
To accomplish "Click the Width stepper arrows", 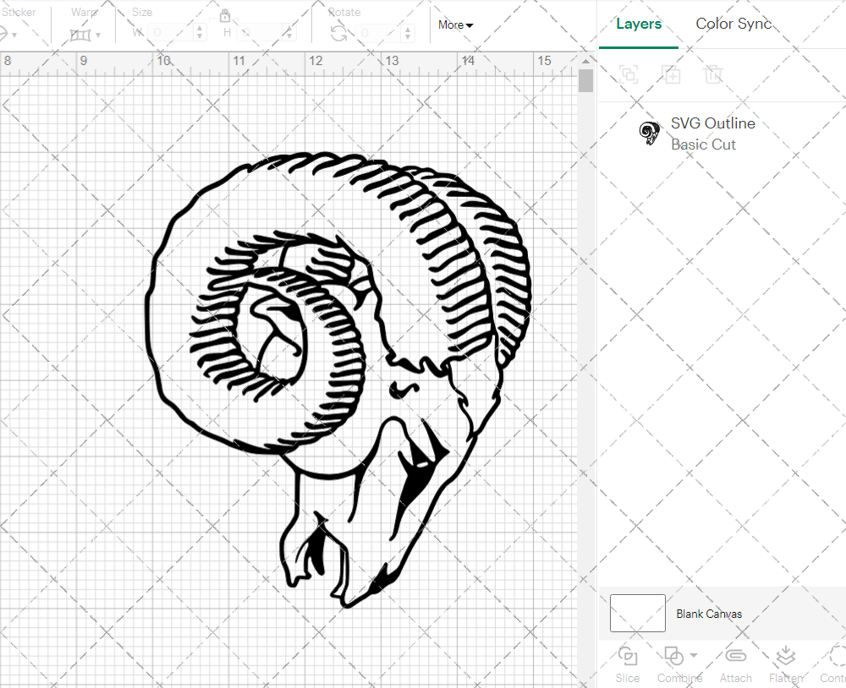I will (200, 33).
